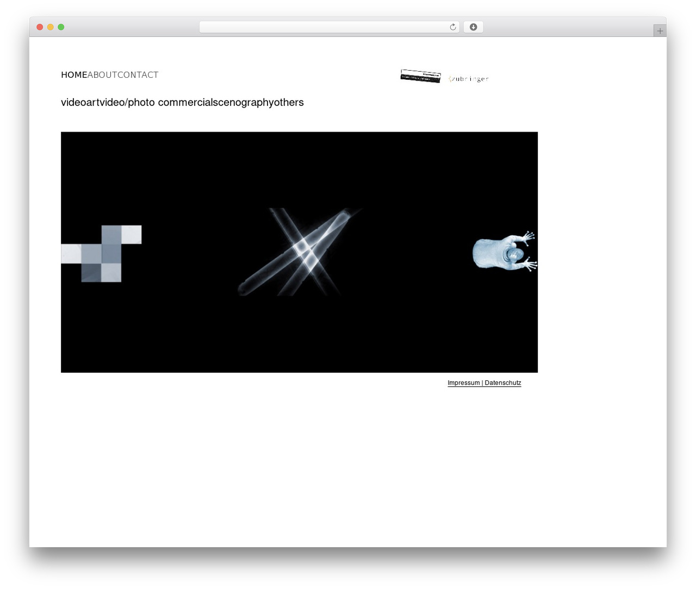
Task: Click the browser address bar
Action: click(x=329, y=27)
